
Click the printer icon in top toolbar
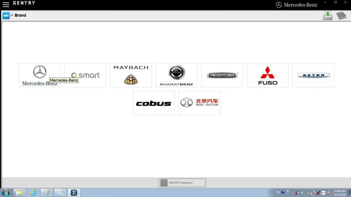click(328, 16)
